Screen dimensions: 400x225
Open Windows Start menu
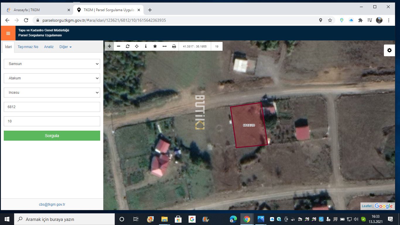click(7, 219)
